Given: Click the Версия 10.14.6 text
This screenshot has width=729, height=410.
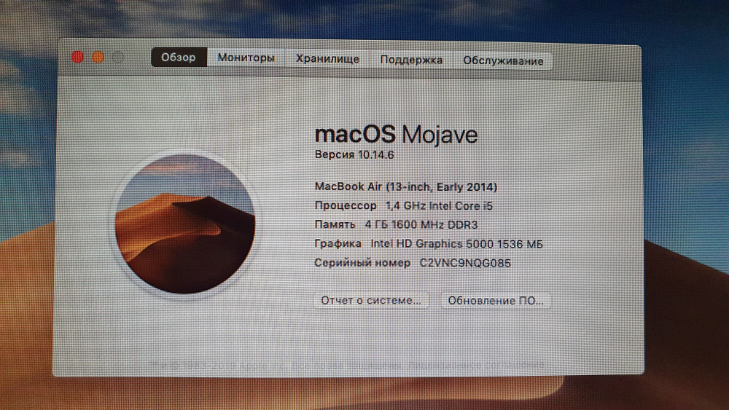Looking at the screenshot, I should point(354,154).
